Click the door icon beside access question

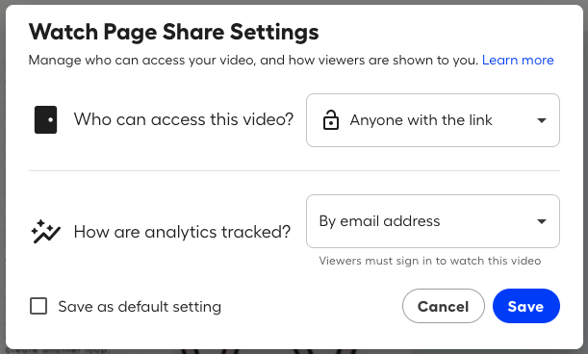coord(46,119)
